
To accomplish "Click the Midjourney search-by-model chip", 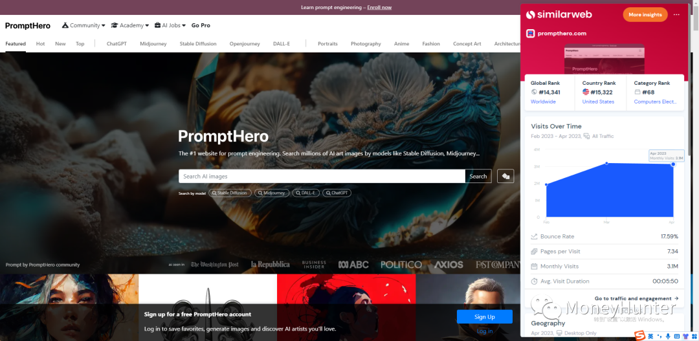I will tap(272, 193).
